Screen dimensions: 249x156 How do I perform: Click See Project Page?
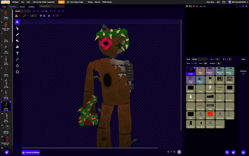coord(75,2)
